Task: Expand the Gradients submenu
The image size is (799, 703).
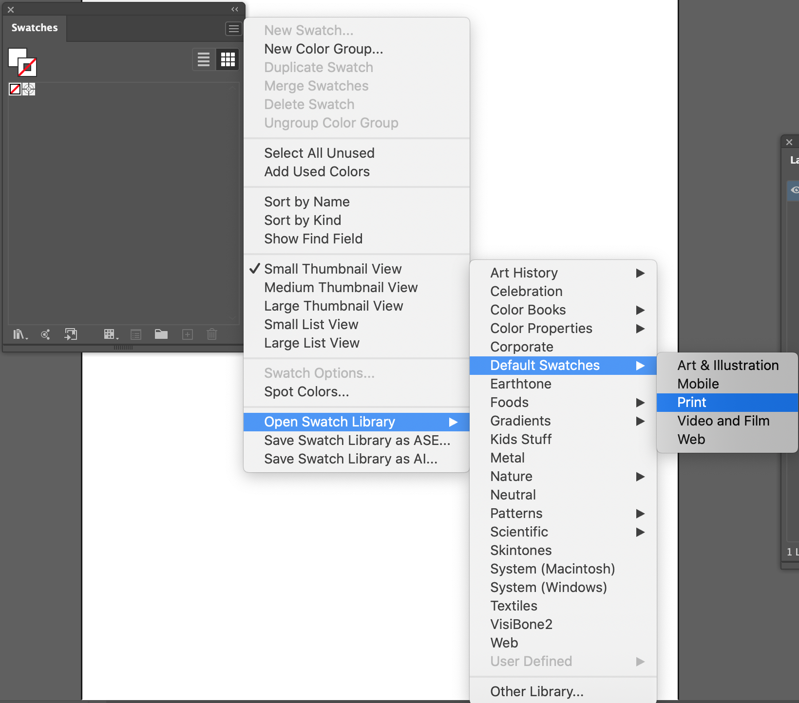Action: pos(563,421)
